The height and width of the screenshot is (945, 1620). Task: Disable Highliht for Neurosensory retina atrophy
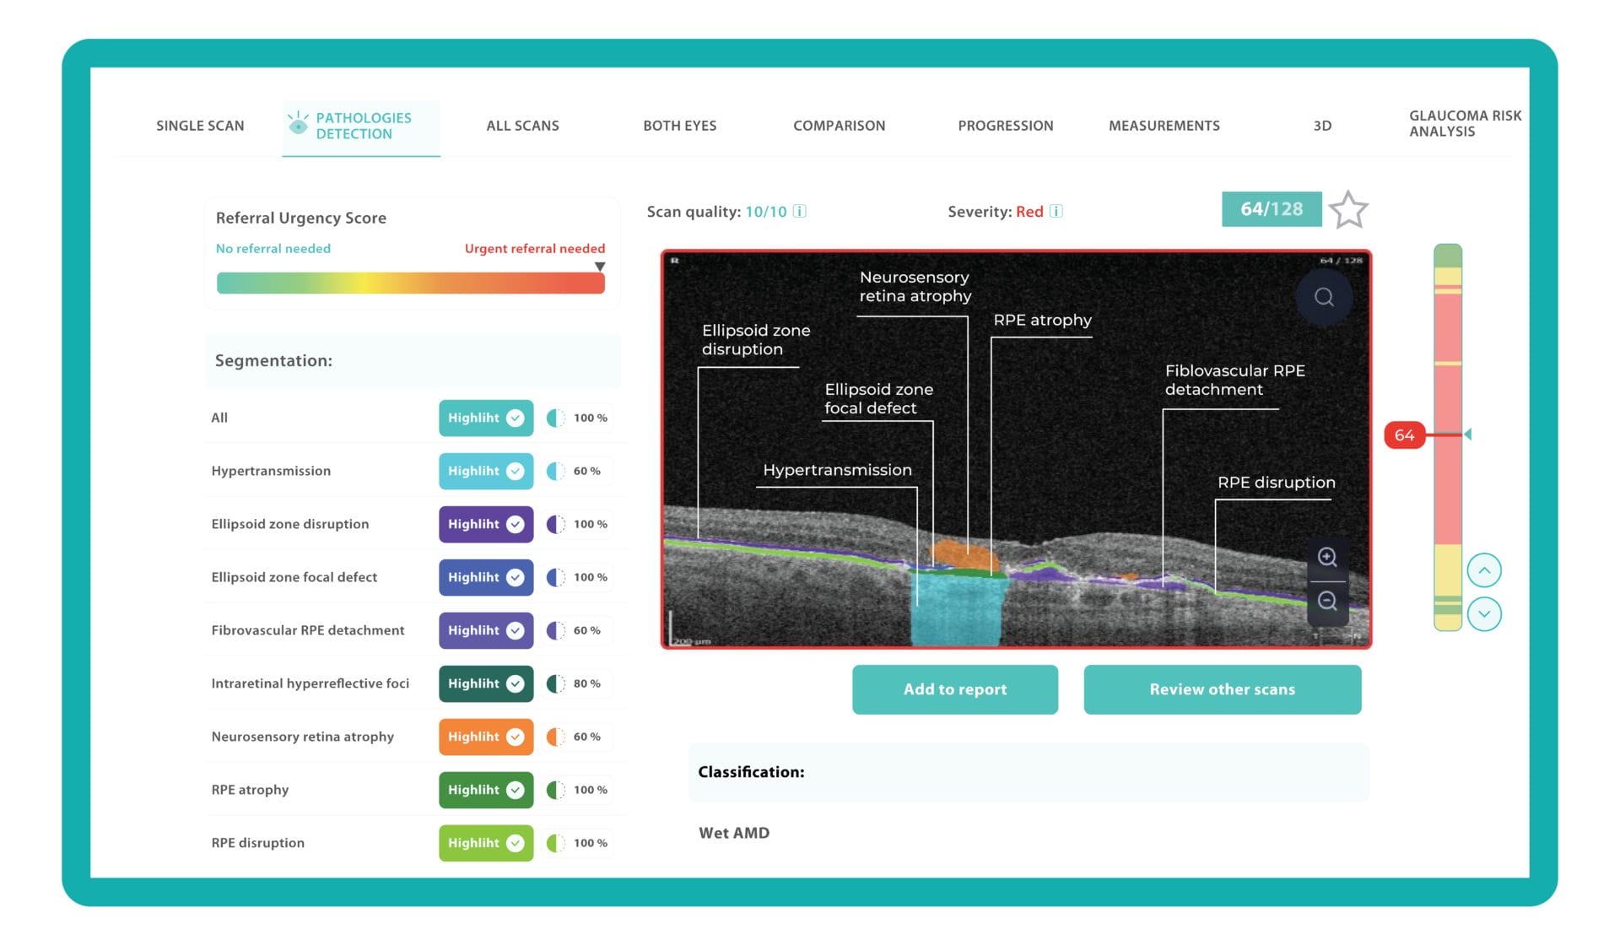click(x=485, y=737)
